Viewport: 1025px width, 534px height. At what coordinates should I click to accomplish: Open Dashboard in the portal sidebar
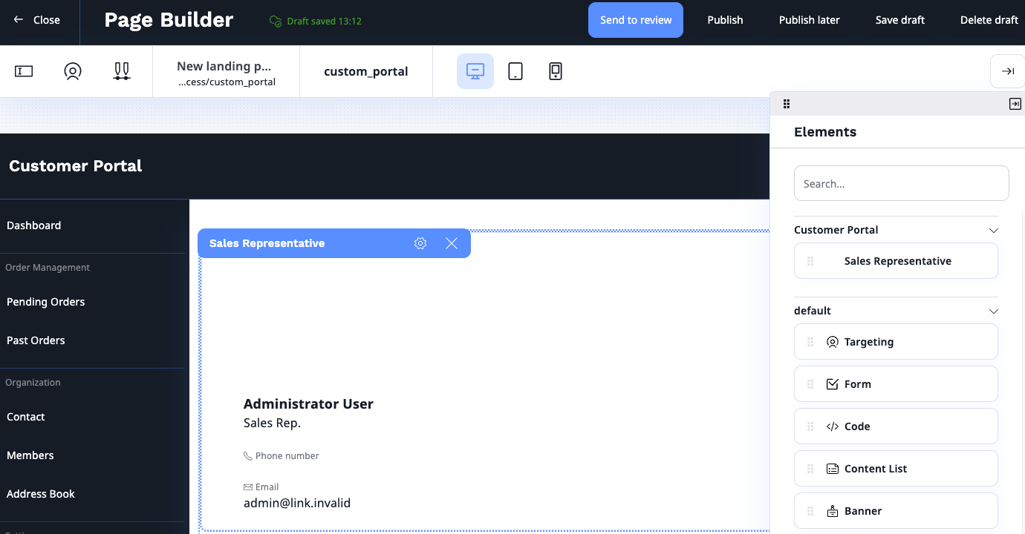(33, 225)
